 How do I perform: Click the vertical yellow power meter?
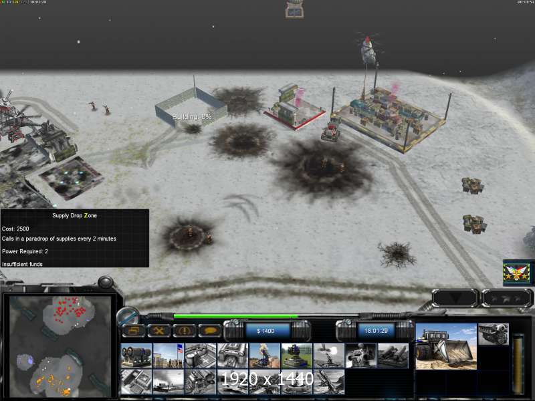[x=519, y=364]
